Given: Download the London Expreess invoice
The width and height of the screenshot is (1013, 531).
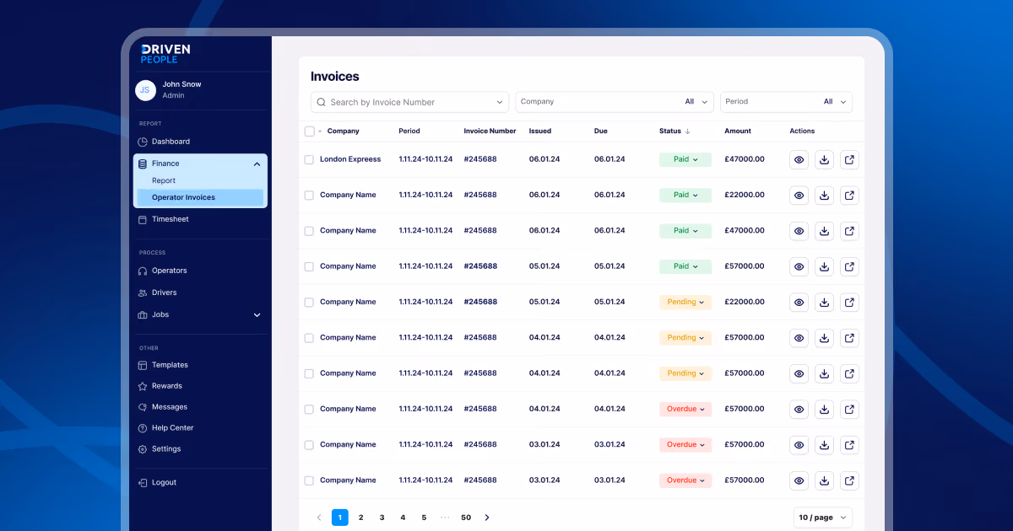Looking at the screenshot, I should coord(824,159).
